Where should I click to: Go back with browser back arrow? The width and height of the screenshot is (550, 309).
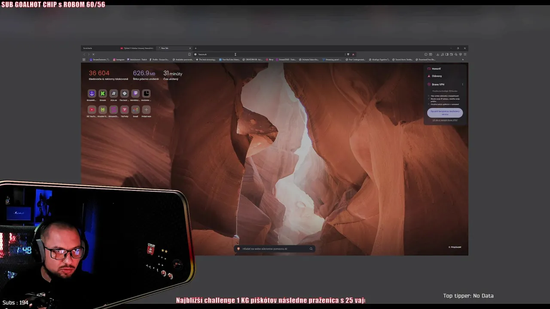(x=84, y=55)
